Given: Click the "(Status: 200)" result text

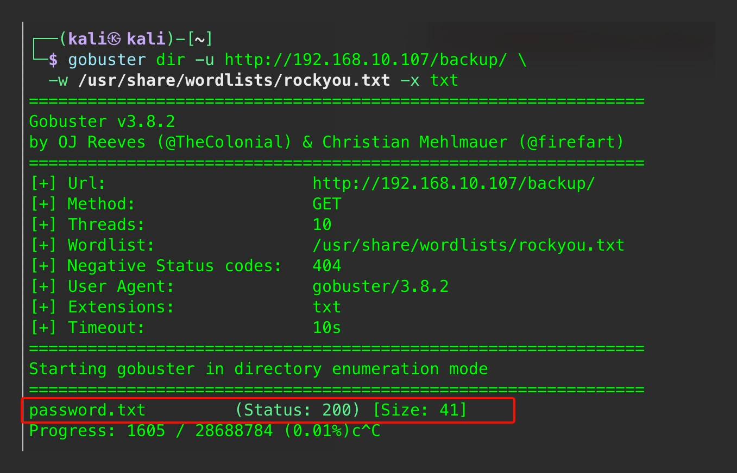Looking at the screenshot, I should (298, 410).
